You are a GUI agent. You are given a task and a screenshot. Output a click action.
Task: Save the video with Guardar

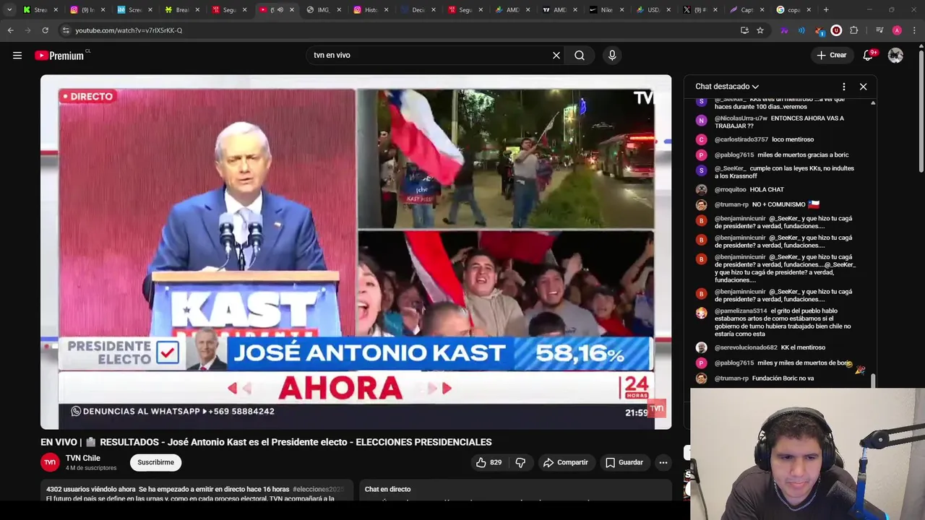tap(624, 462)
